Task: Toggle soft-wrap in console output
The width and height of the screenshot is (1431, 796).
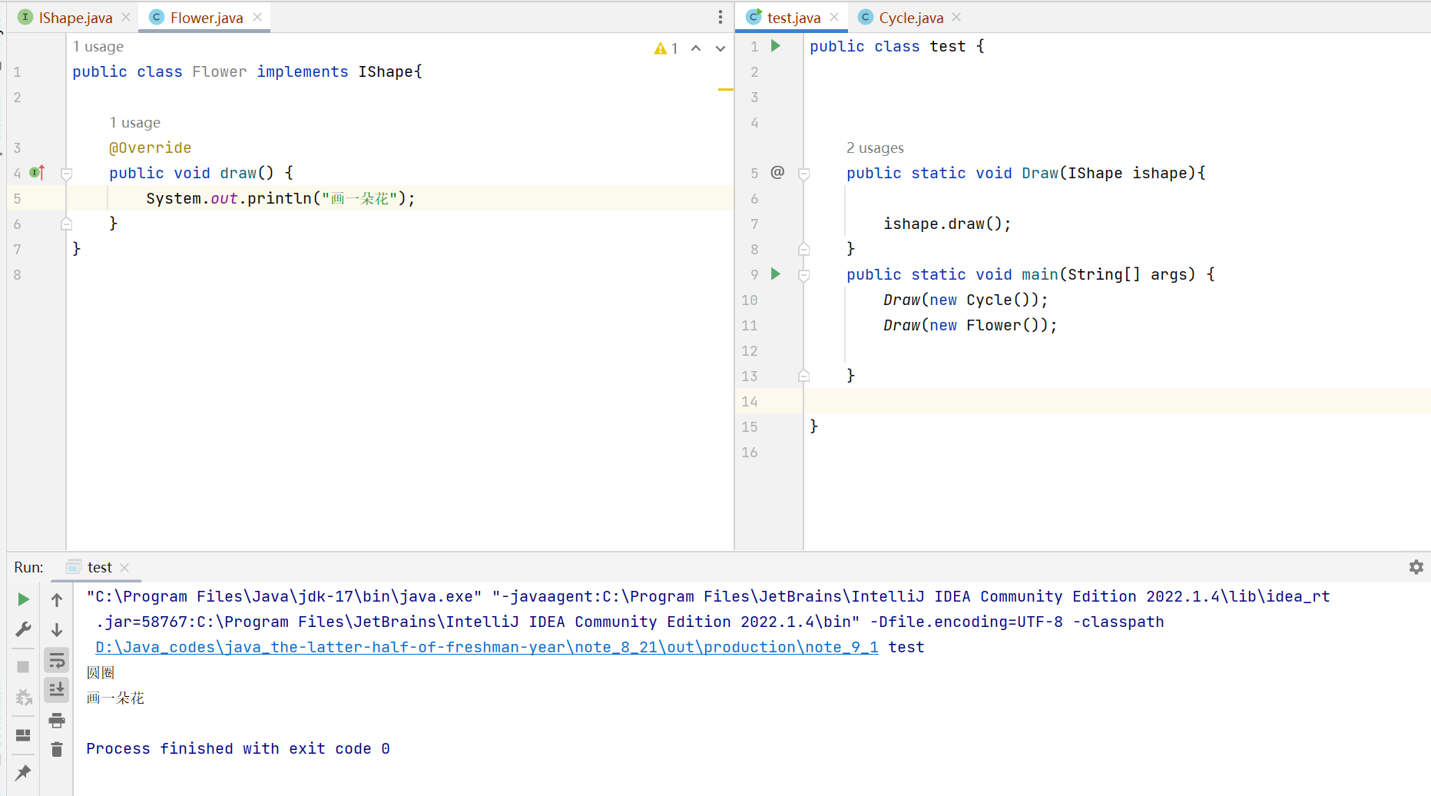Action: 57,660
